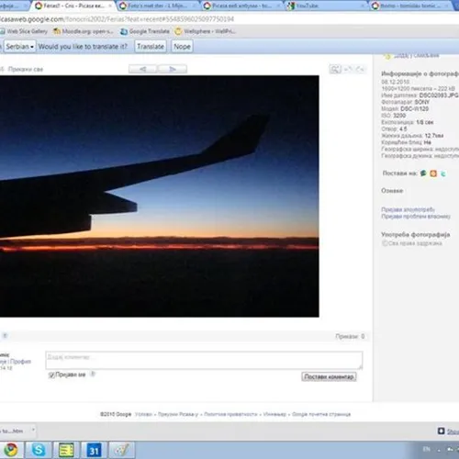The image size is (459, 459).
Task: Click inside the add comment text box
Action: pyautogui.click(x=204, y=360)
